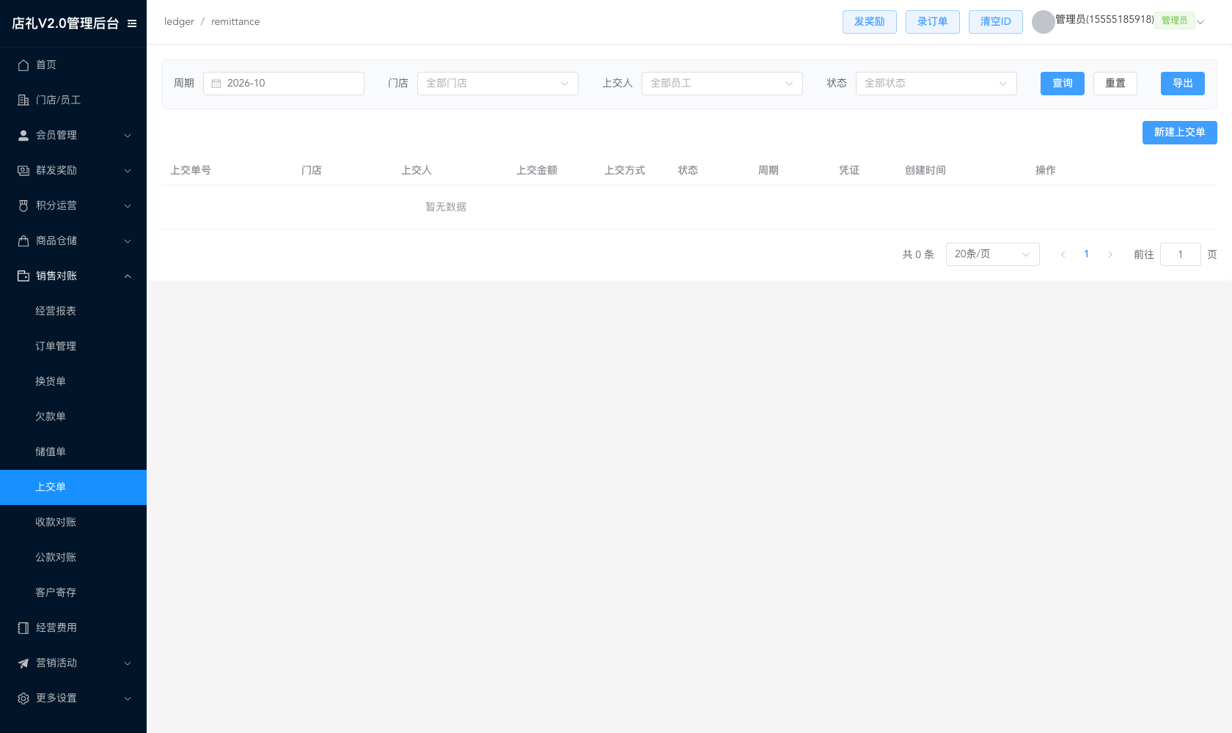This screenshot has width=1232, height=733.
Task: Select page number 1 in pagination
Action: point(1086,254)
